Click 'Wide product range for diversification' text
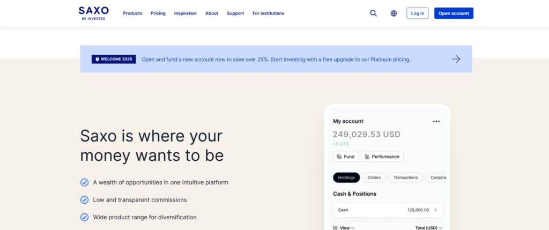Screen dimensions: 549x230 click(x=145, y=217)
